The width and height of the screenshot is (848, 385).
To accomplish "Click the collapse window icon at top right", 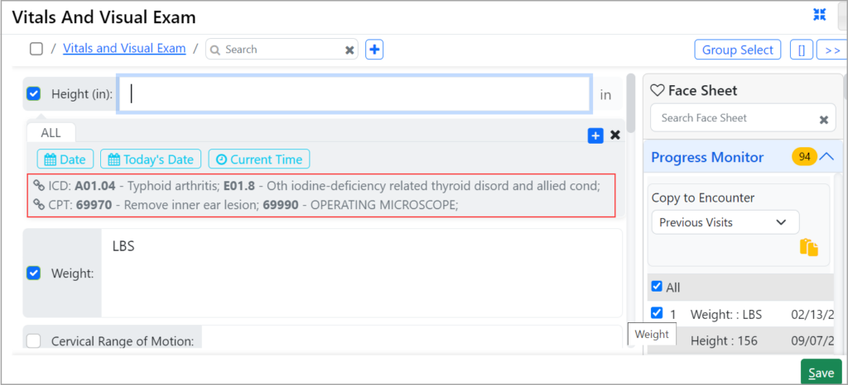I will [x=819, y=14].
